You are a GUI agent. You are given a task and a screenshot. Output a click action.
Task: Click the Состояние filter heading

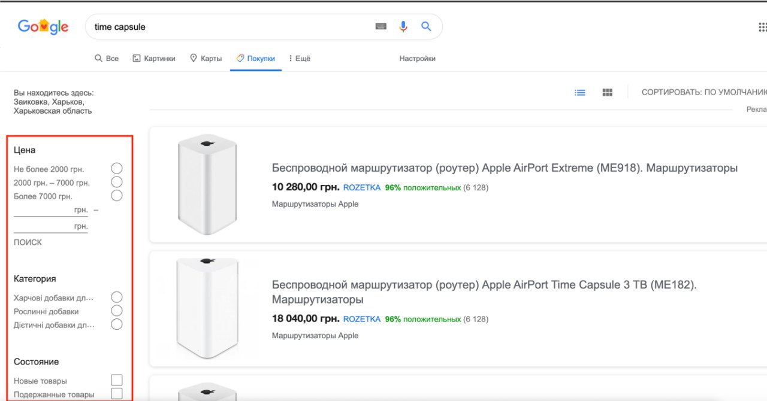tap(37, 362)
